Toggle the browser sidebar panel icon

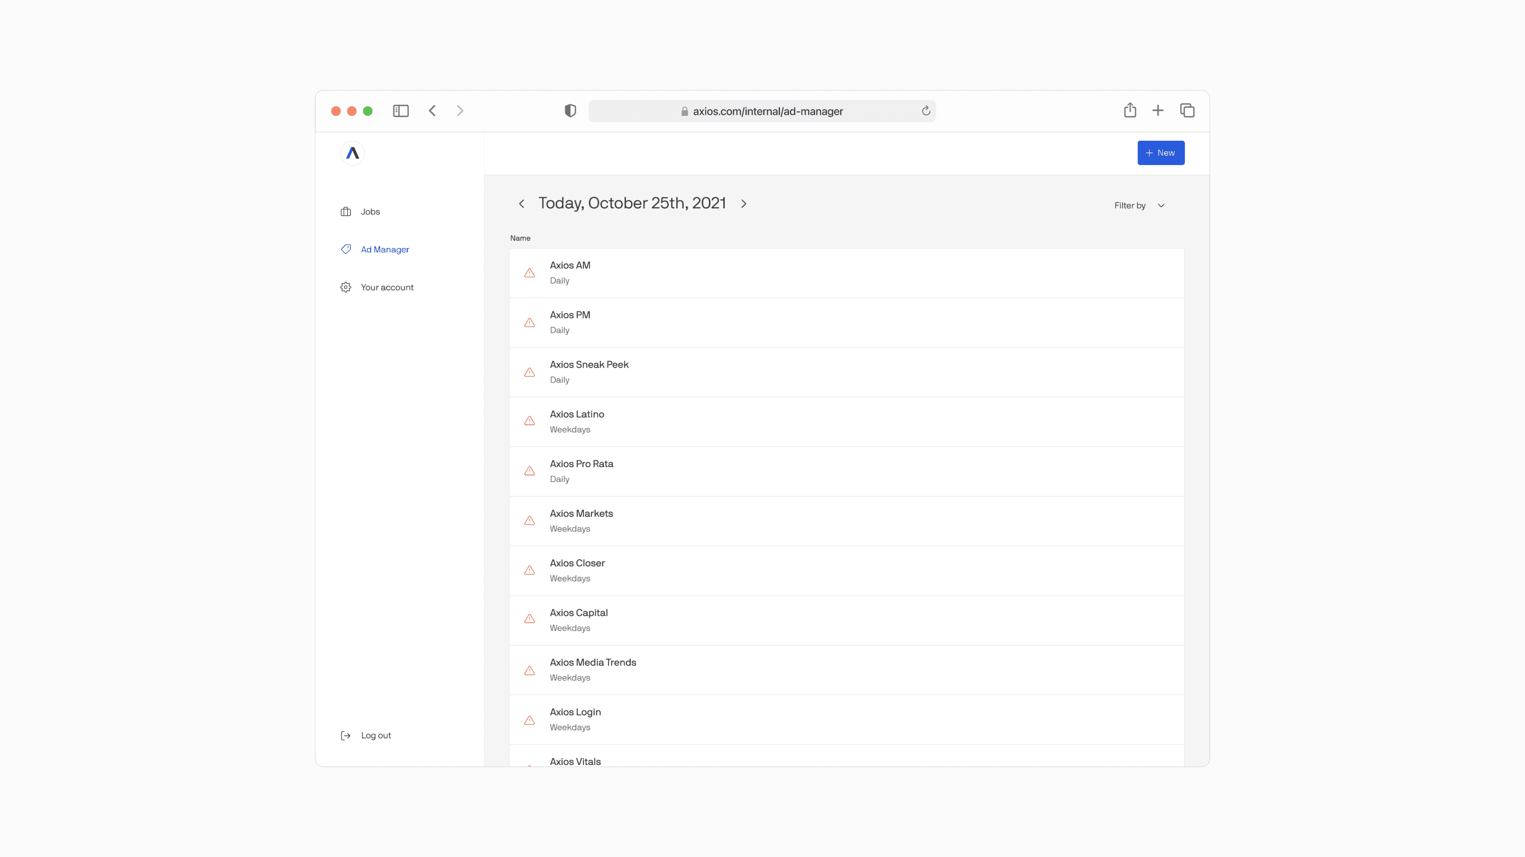pyautogui.click(x=401, y=111)
